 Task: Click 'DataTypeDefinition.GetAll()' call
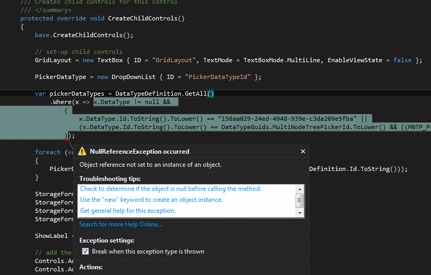[165, 94]
